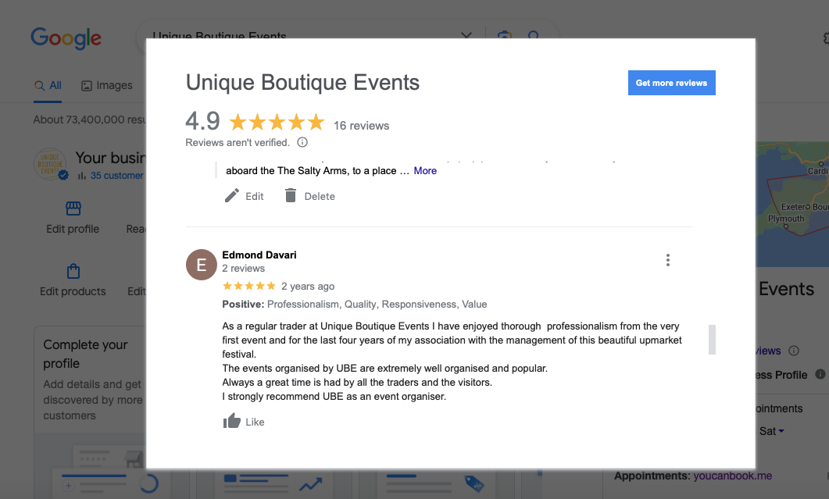Open the youcanbook.me appointments link
829x499 pixels.
[732, 476]
